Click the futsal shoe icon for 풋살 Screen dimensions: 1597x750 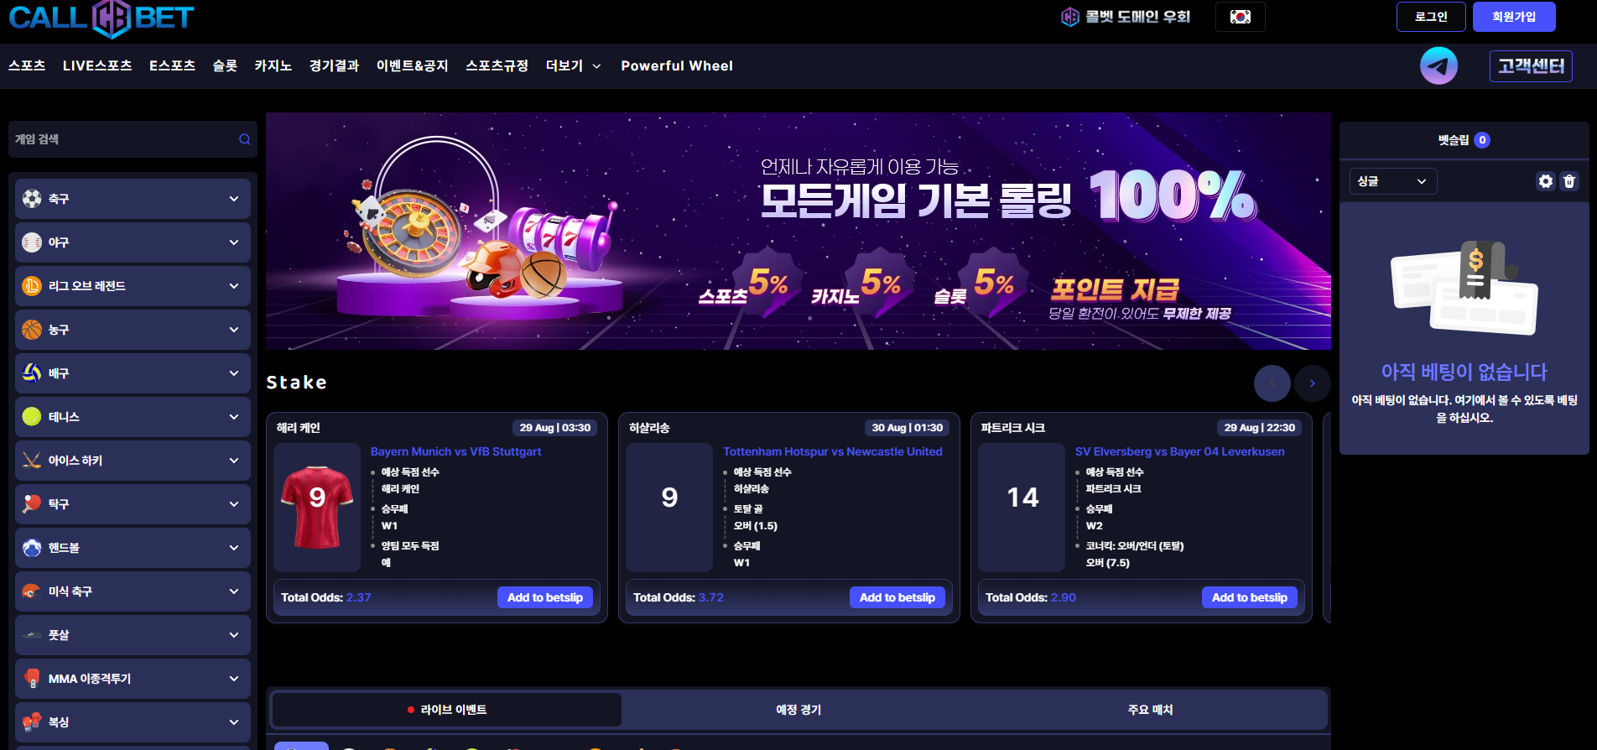[x=32, y=635]
